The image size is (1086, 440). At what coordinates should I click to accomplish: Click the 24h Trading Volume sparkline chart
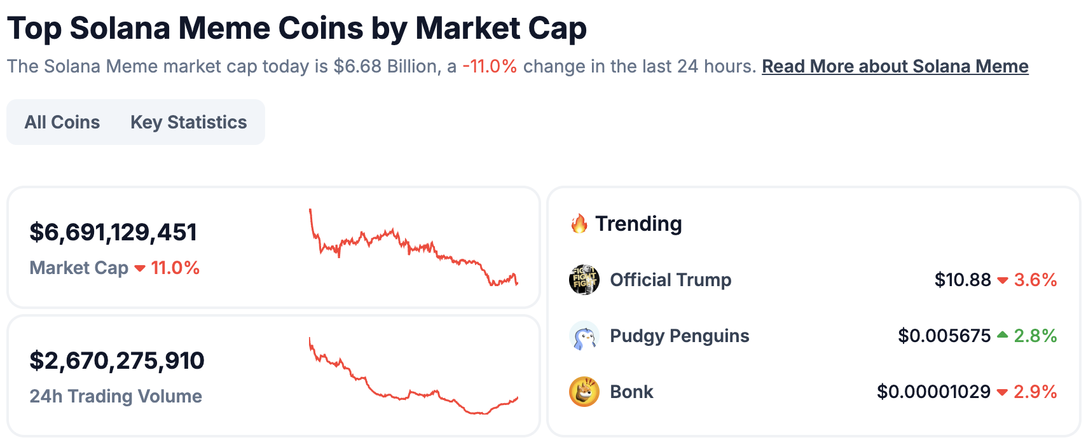pyautogui.click(x=413, y=376)
